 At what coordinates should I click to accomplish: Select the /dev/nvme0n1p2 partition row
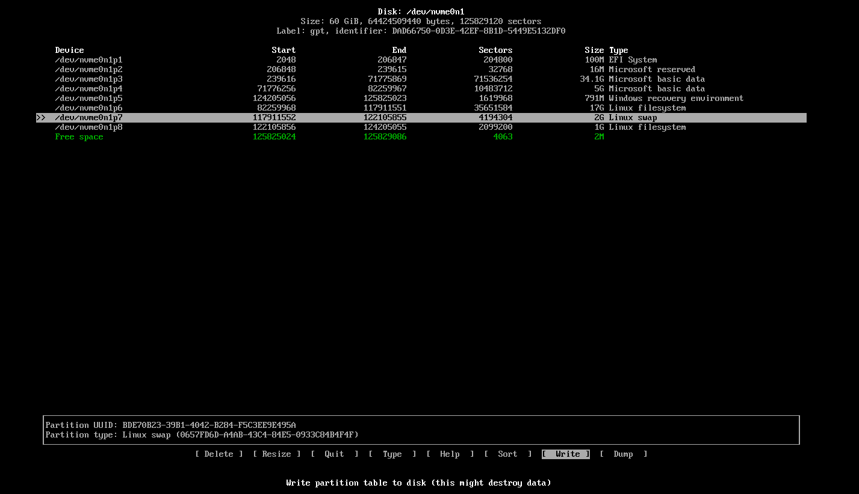tap(421, 70)
